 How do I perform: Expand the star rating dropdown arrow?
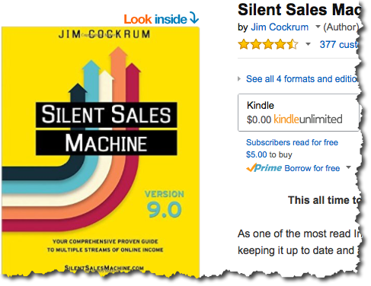[308, 44]
